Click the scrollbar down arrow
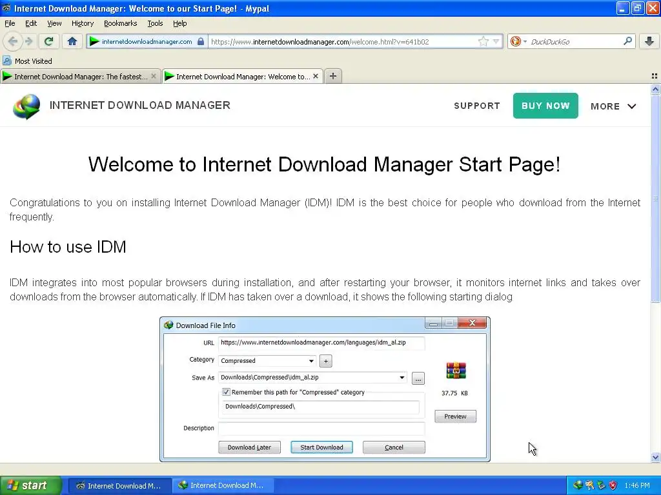Image resolution: width=661 pixels, height=495 pixels. coord(655,457)
